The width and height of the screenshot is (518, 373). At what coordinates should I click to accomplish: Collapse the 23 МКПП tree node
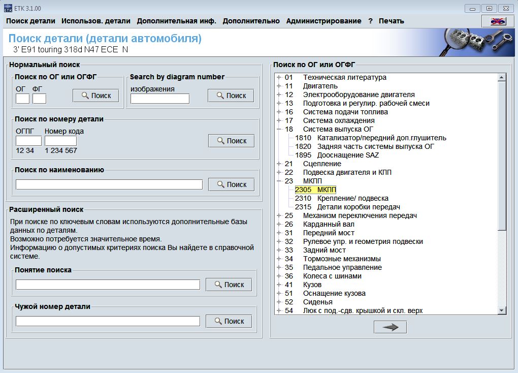(279, 181)
